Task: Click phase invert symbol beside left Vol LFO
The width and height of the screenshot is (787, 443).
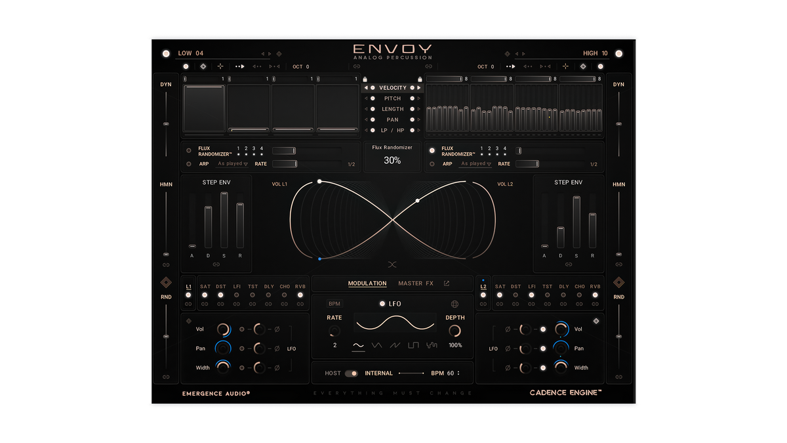Action: coord(277,329)
